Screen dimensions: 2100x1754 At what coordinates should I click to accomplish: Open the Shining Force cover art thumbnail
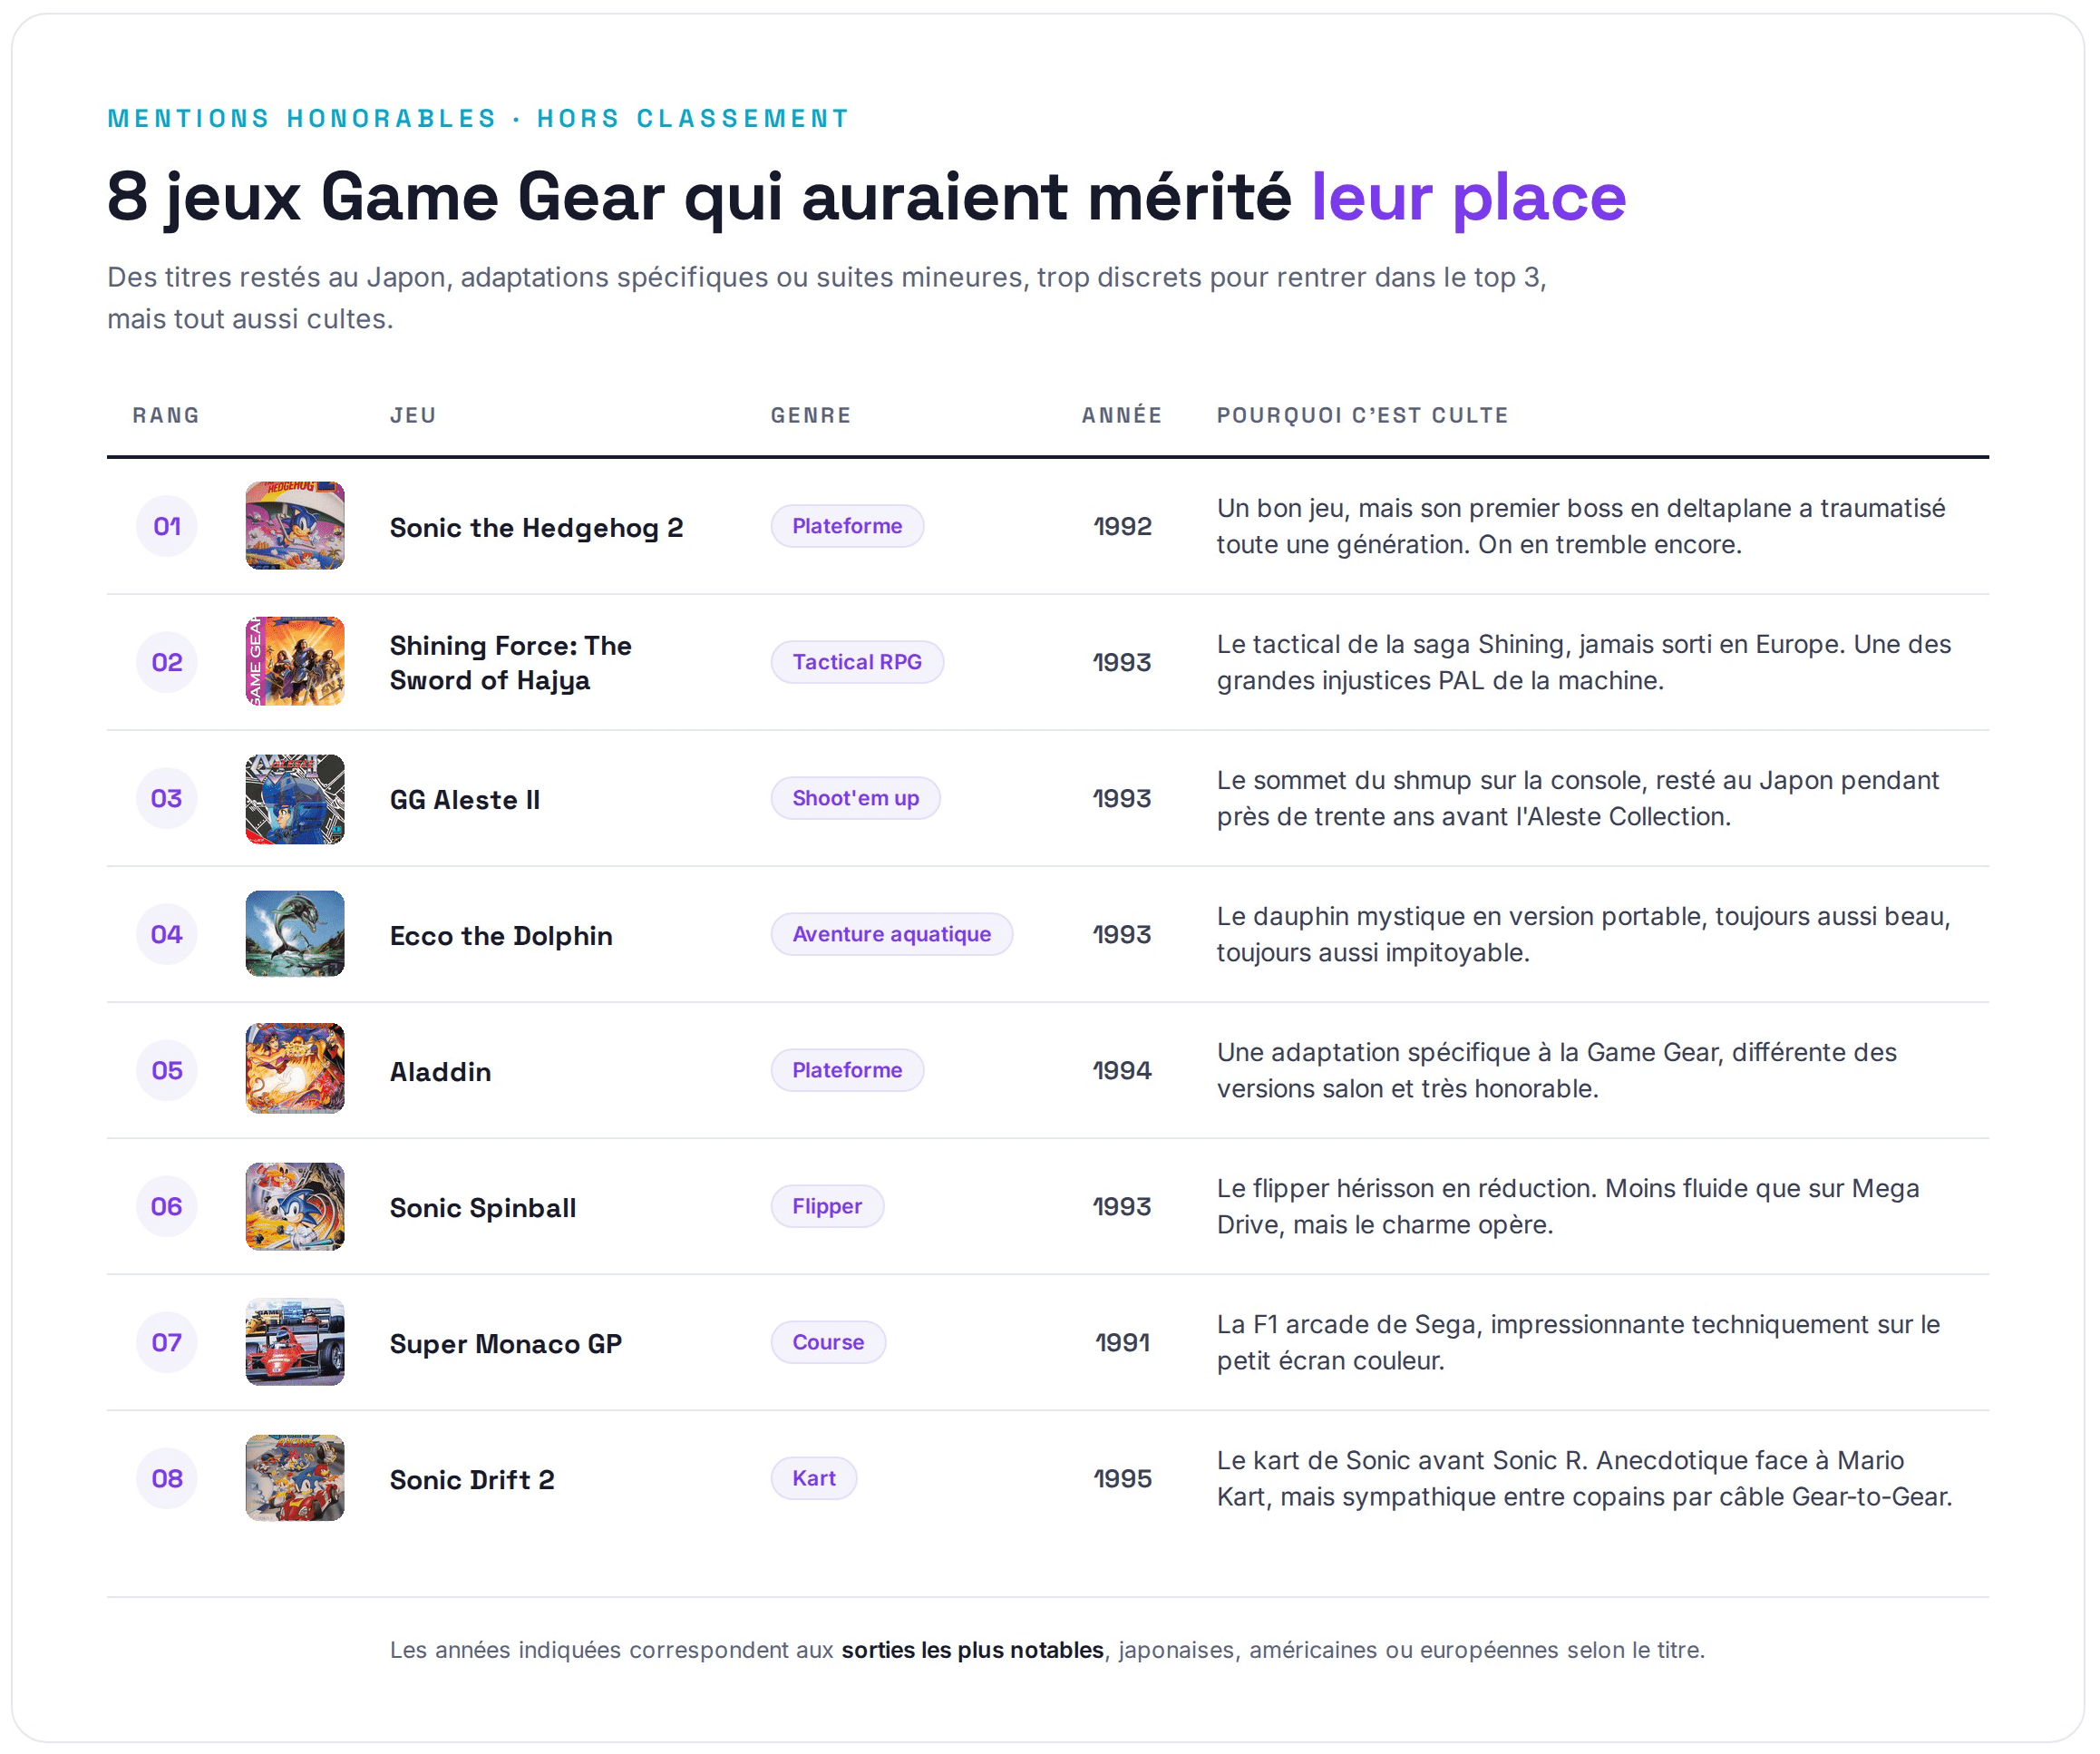point(295,662)
